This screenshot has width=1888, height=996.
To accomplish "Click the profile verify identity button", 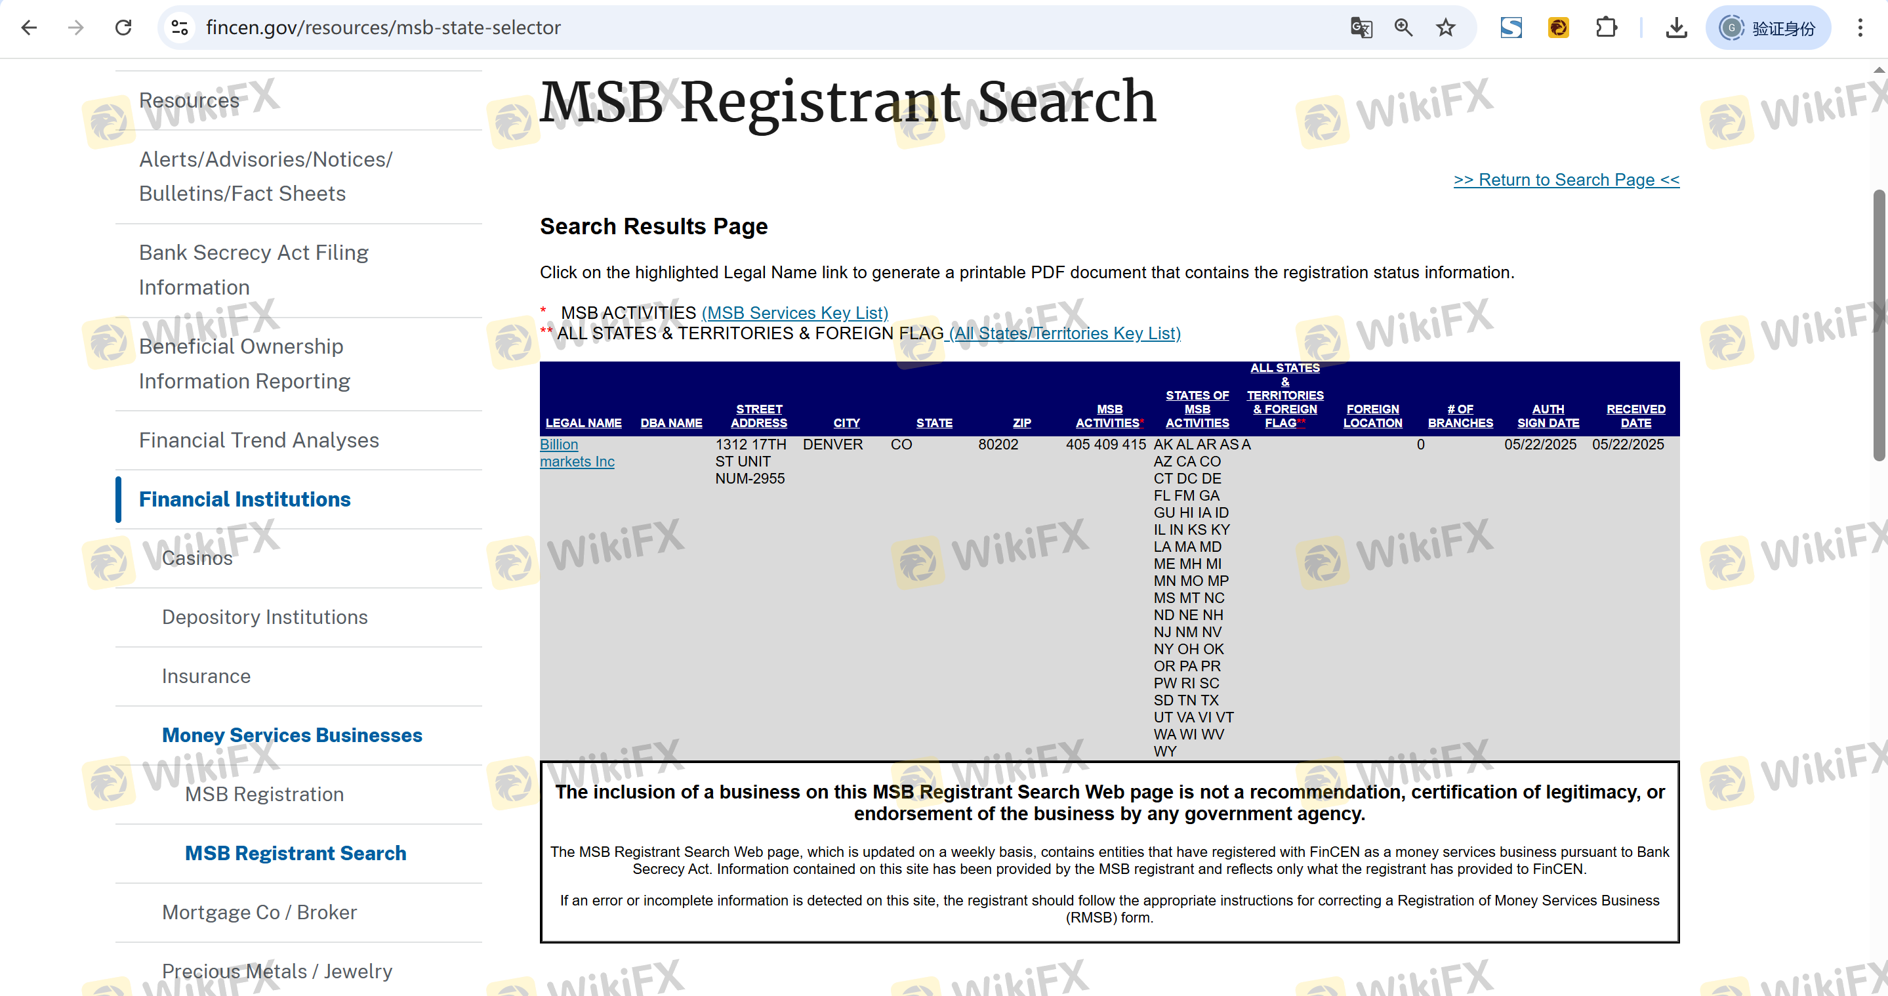I will (1768, 28).
